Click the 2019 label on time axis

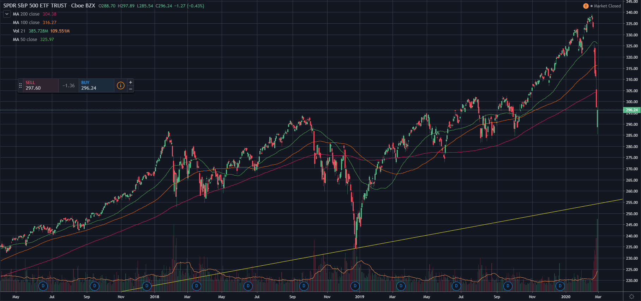pyautogui.click(x=360, y=297)
